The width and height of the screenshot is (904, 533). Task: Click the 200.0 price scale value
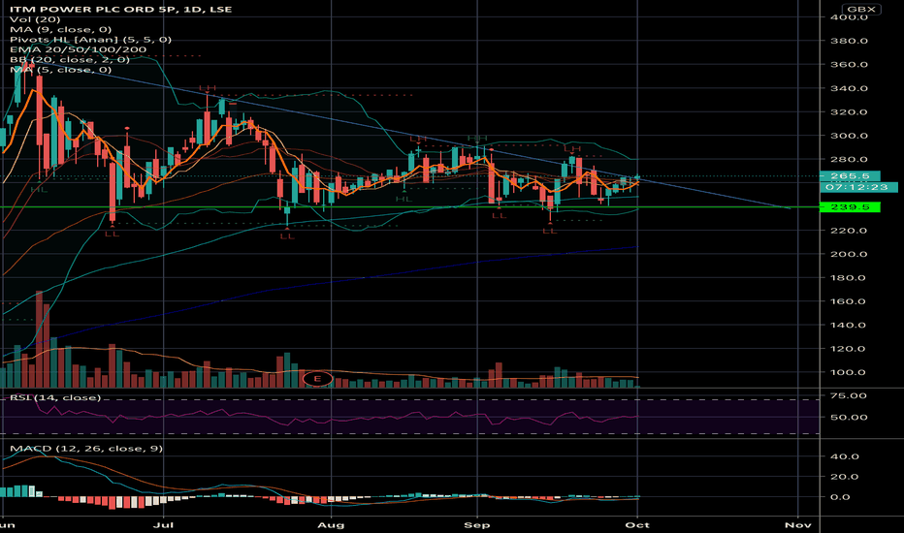pyautogui.click(x=849, y=254)
